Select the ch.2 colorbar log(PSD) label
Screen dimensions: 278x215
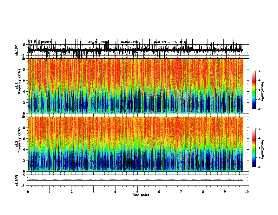click(263, 149)
